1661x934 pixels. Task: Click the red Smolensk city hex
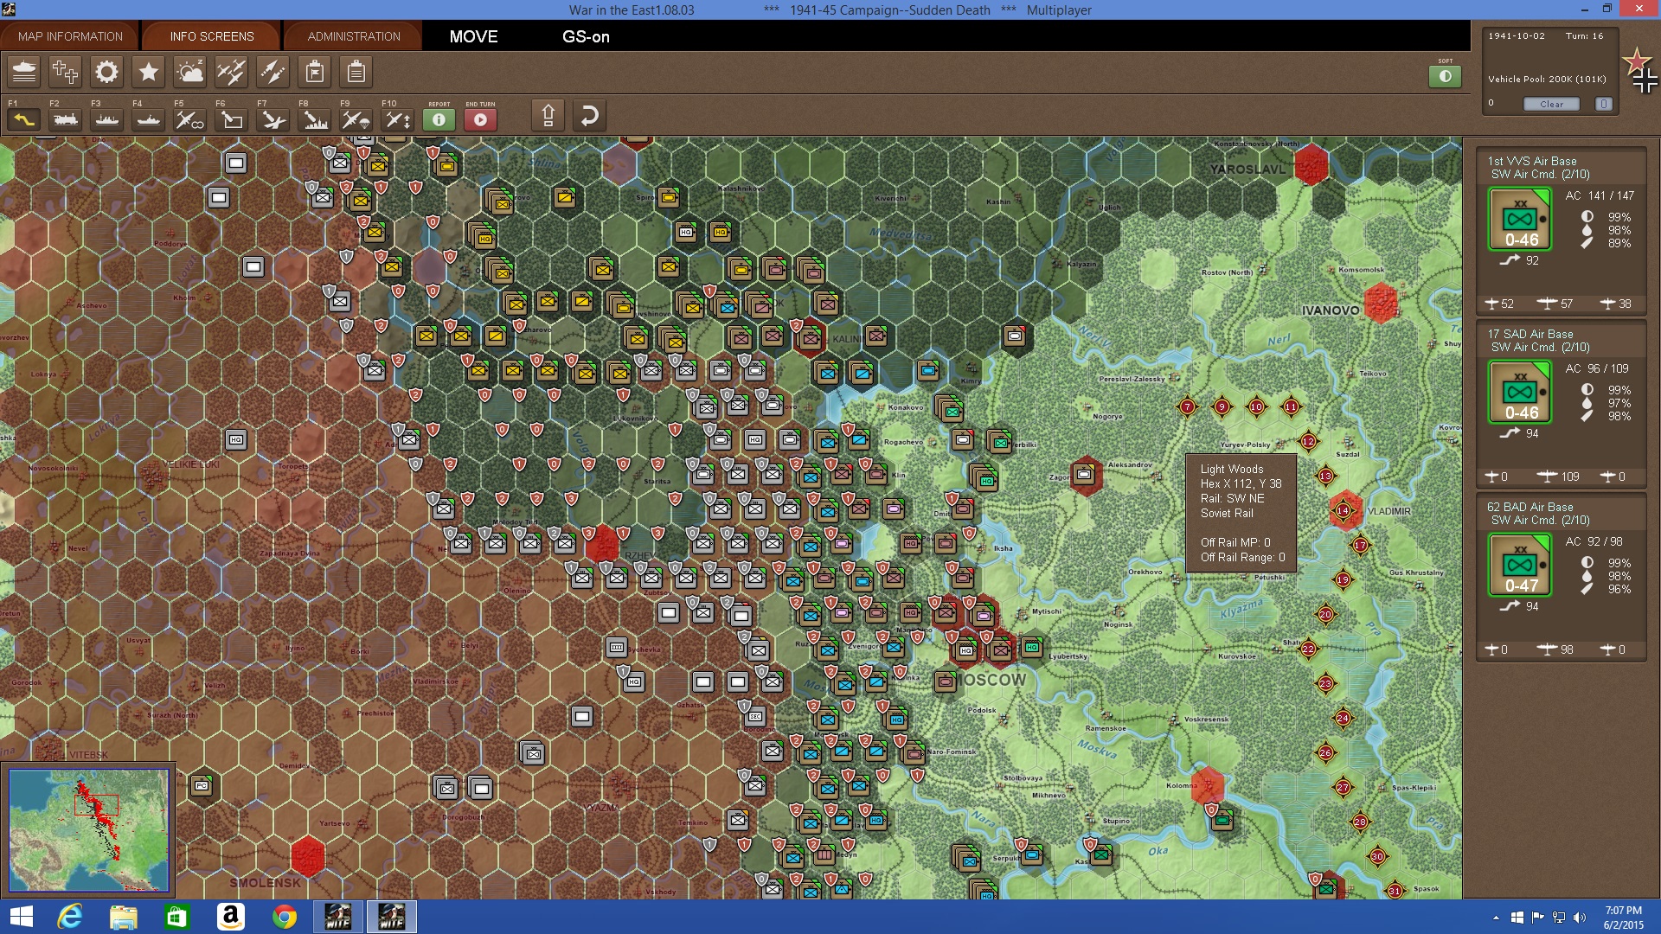(x=307, y=856)
